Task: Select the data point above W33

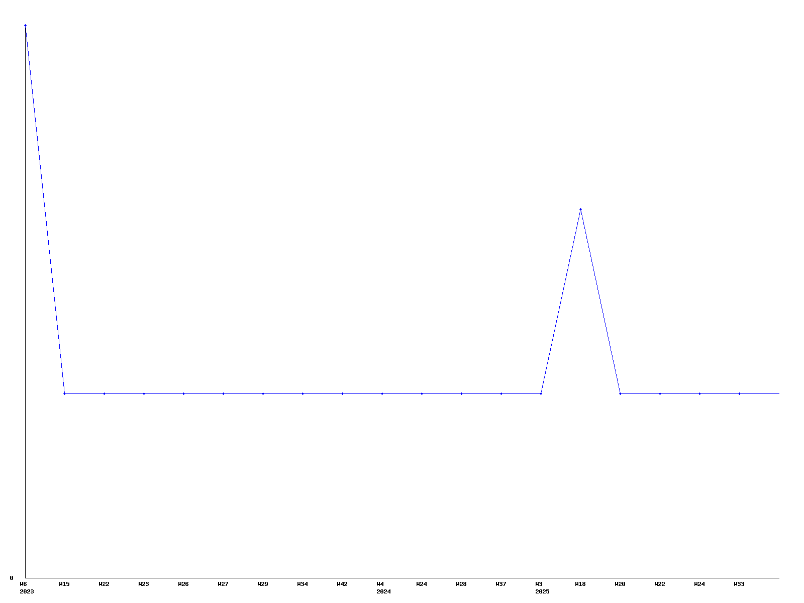Action: click(x=739, y=393)
